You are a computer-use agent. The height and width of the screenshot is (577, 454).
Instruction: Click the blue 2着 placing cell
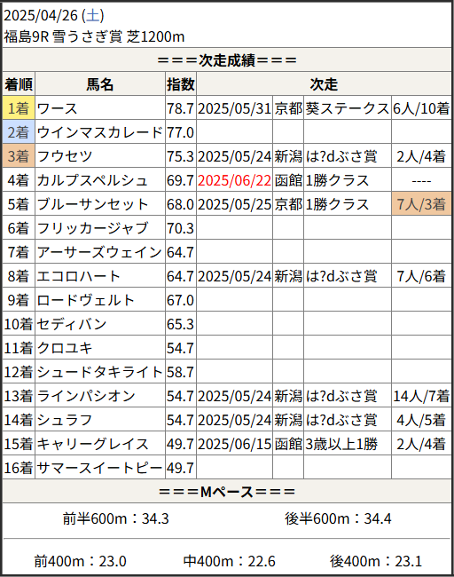click(x=19, y=132)
